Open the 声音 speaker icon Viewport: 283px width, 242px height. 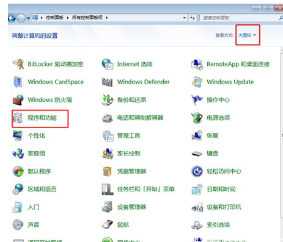pyautogui.click(x=18, y=225)
